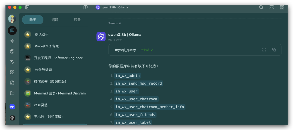Open the mini apps grid icon at top right
Viewport: 293px width, 130px height.
(x=282, y=8)
